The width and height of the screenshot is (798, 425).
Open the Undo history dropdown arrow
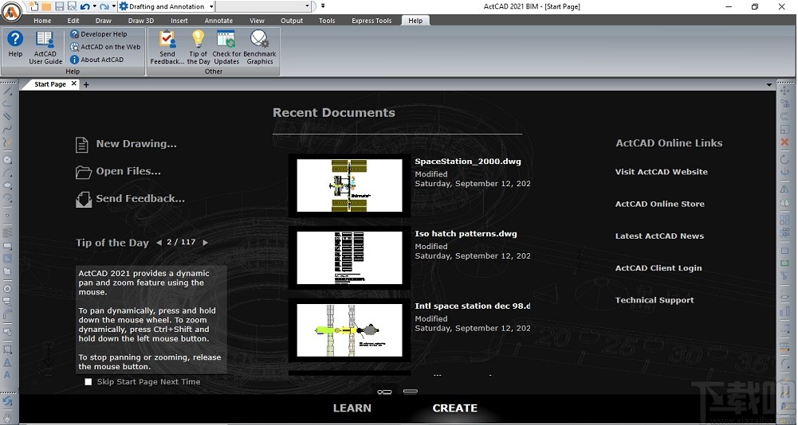(x=94, y=6)
